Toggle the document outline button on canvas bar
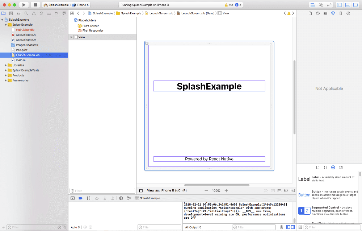This screenshot has height=231, width=362. (x=141, y=191)
